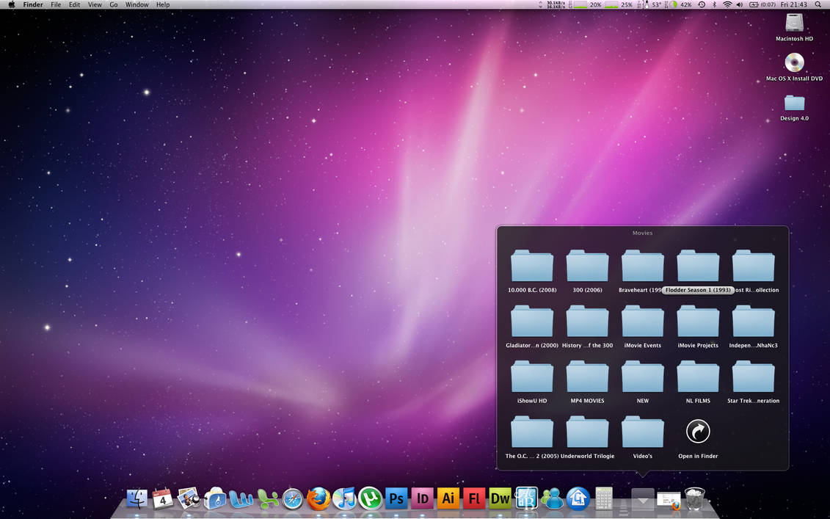Viewport: 830px width, 519px height.
Task: Start Dreamweaver from the Dock
Action: point(500,498)
